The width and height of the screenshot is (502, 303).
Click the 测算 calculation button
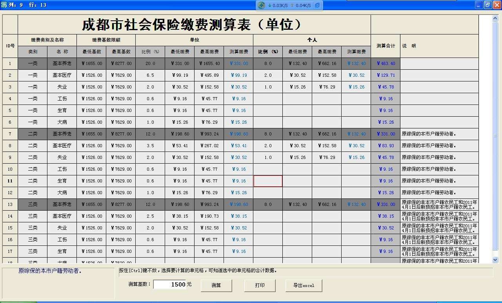pyautogui.click(x=216, y=285)
